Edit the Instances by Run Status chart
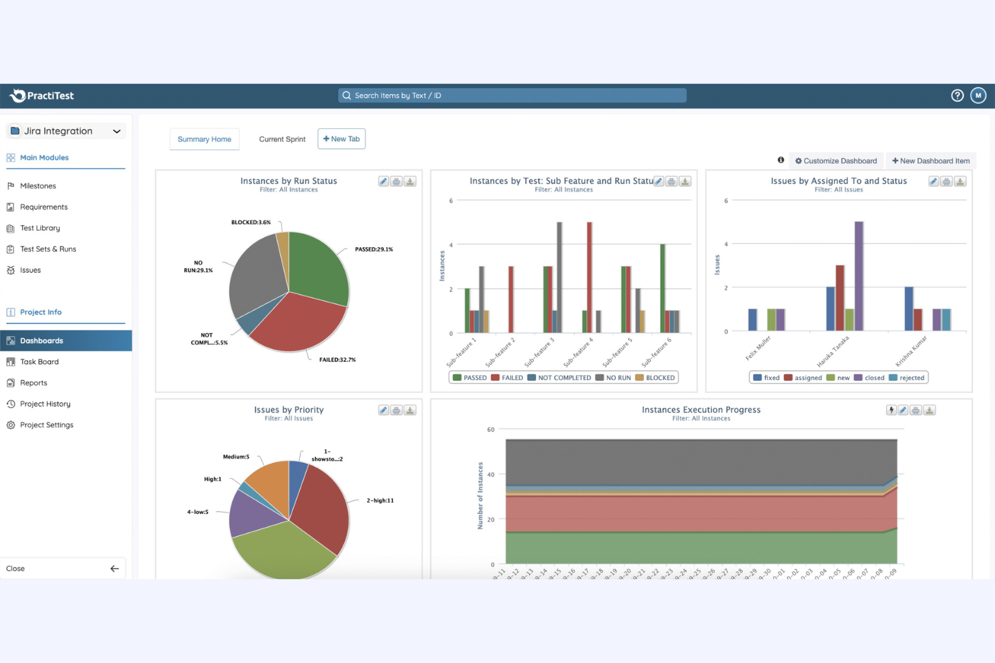This screenshot has height=663, width=995. [383, 181]
